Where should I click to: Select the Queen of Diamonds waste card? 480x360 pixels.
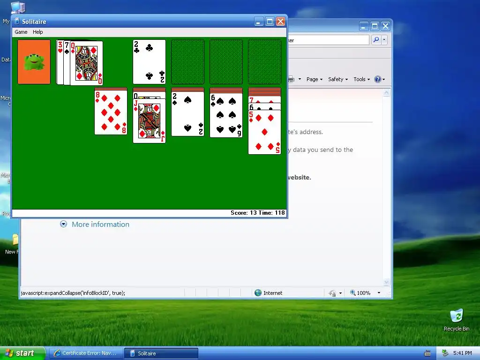click(87, 63)
